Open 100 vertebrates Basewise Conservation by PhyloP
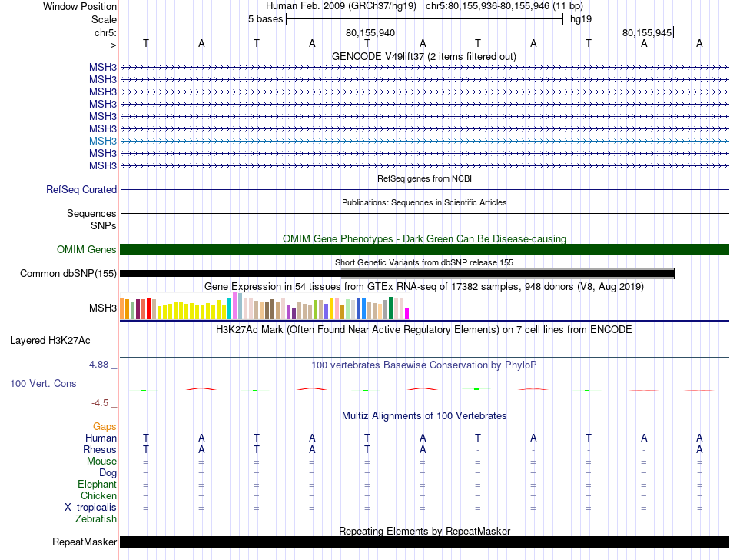Image resolution: width=730 pixels, height=560 pixels. [x=424, y=365]
